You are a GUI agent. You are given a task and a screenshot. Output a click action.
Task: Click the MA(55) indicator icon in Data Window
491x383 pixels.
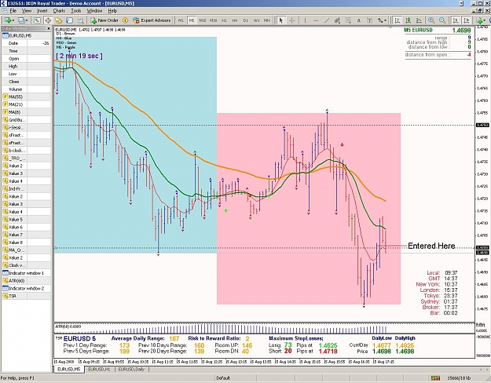pos(5,97)
